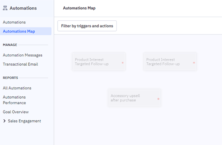The width and height of the screenshot is (222, 145).
Task: Click the REPORTS section heading
Action: tap(10, 78)
